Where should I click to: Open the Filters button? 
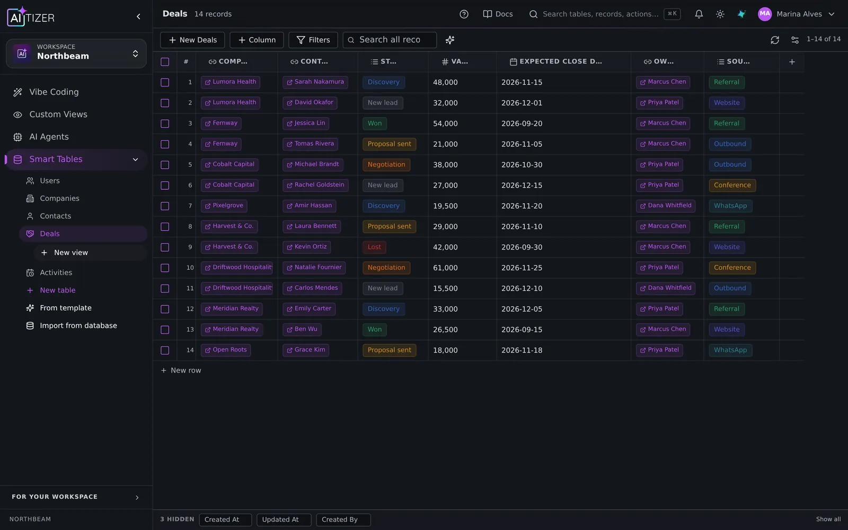[x=313, y=40]
